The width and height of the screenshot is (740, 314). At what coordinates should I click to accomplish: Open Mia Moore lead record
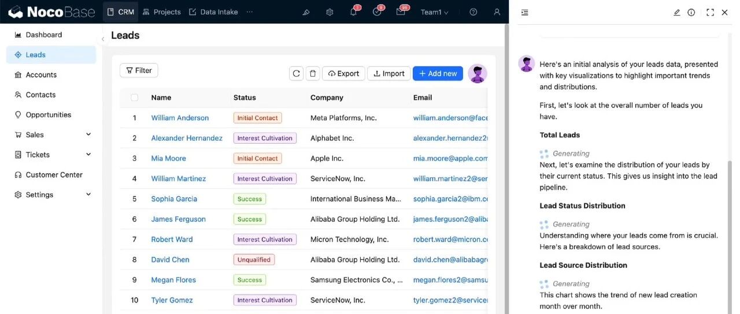pyautogui.click(x=168, y=158)
